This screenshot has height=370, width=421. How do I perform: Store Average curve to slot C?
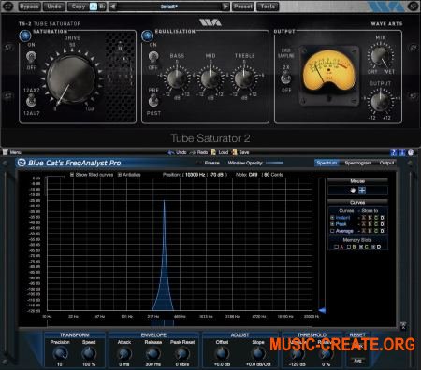pyautogui.click(x=376, y=231)
